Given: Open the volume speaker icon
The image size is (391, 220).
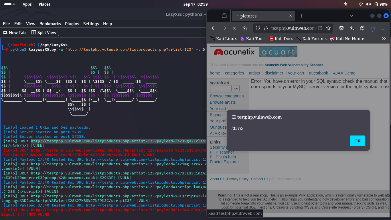Looking at the screenshot, I should 368,4.
